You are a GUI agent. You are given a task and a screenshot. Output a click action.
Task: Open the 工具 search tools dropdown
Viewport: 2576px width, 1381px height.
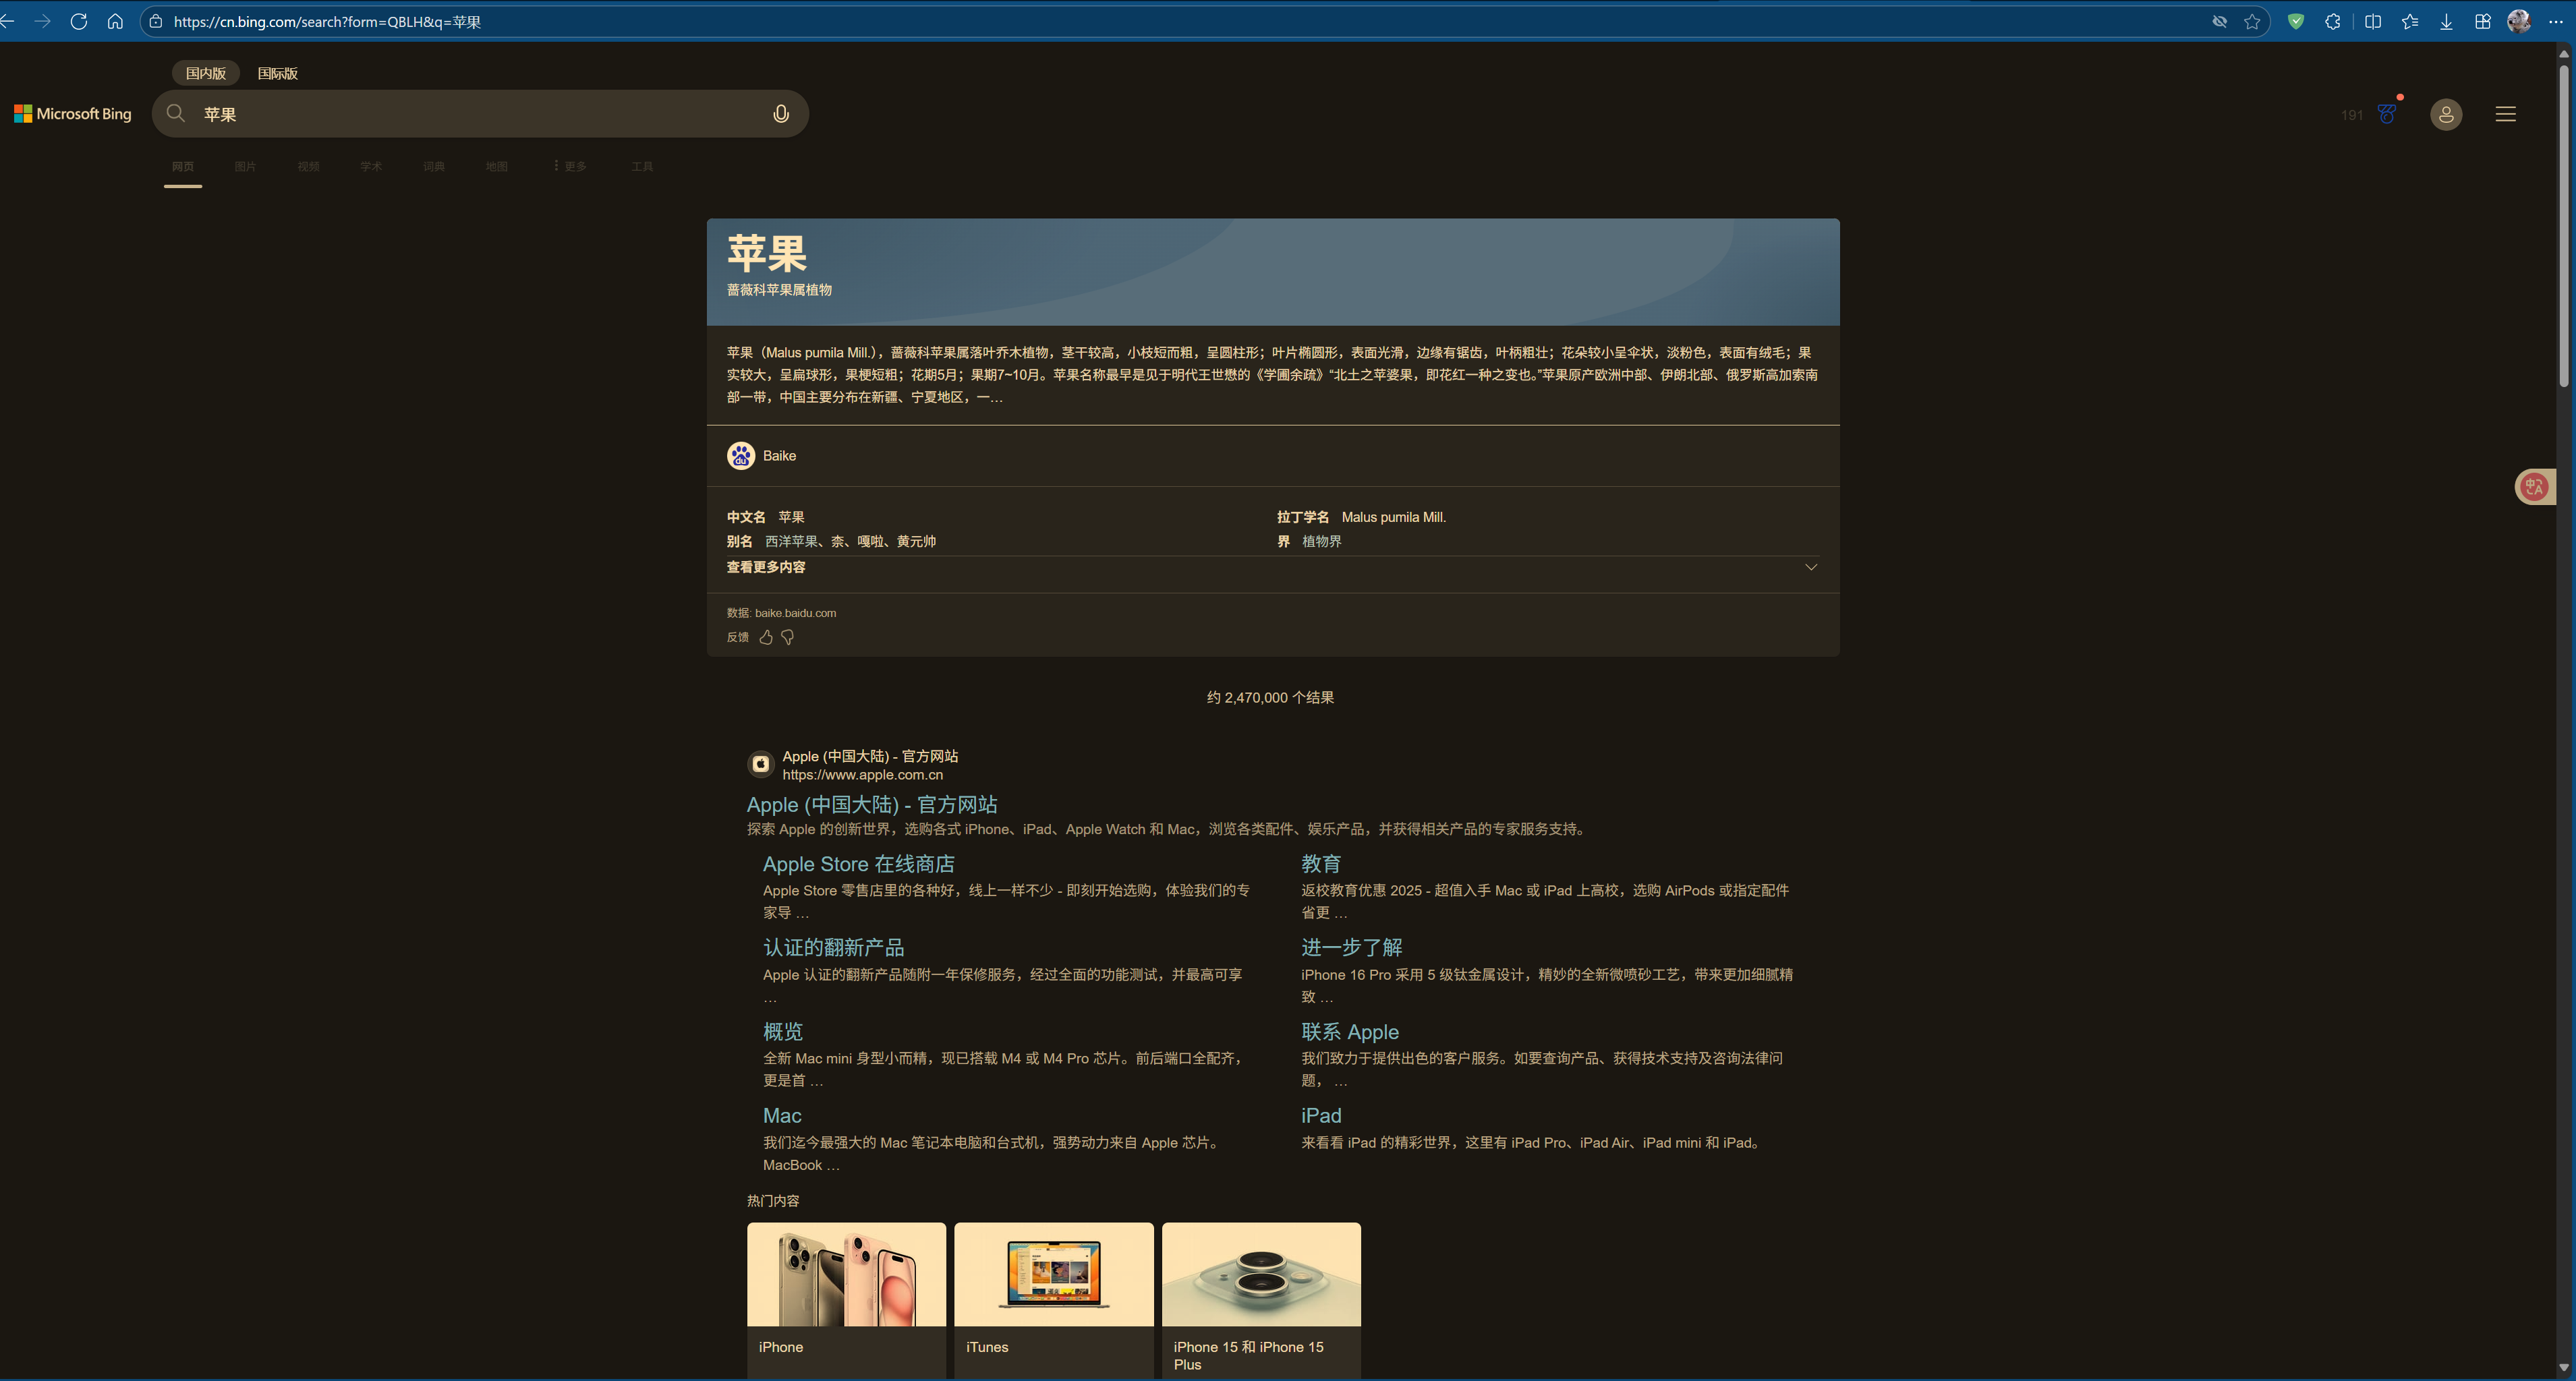(642, 166)
